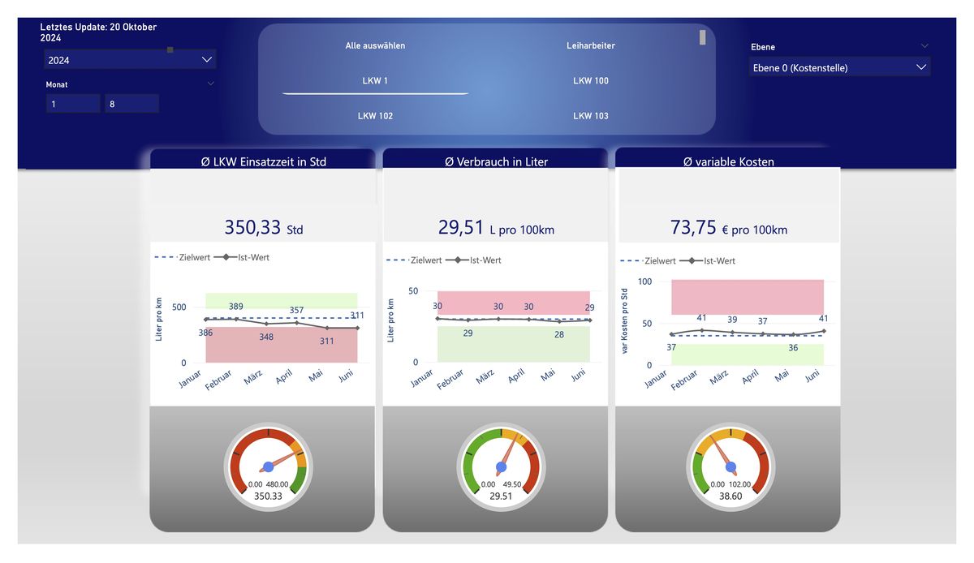Click the truck slicer scrollbar thumb

(703, 37)
